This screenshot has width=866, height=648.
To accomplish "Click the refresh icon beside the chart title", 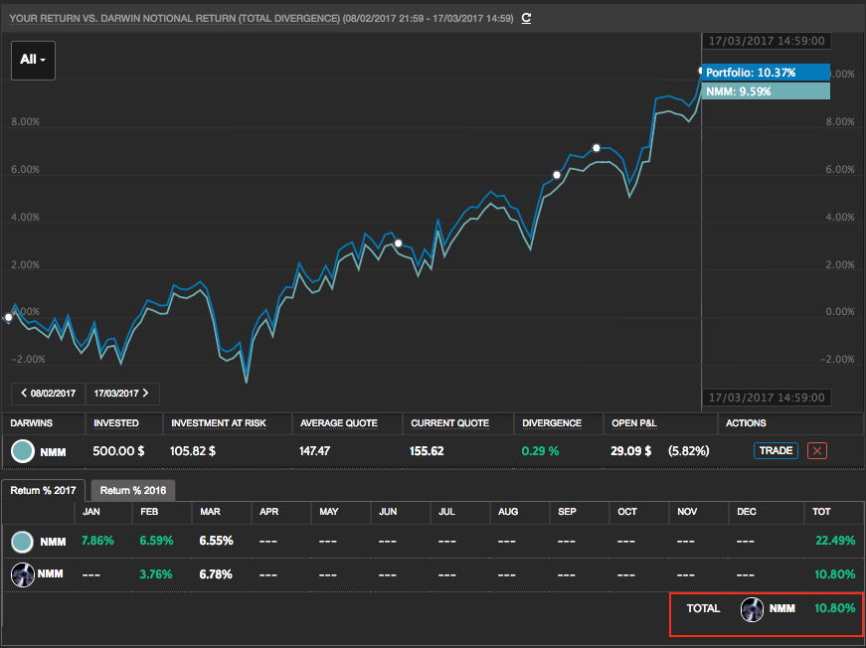I will 526,18.
